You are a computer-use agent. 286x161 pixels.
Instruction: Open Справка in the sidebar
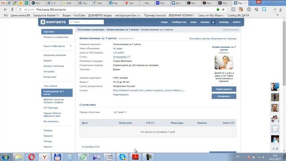pos(48,131)
